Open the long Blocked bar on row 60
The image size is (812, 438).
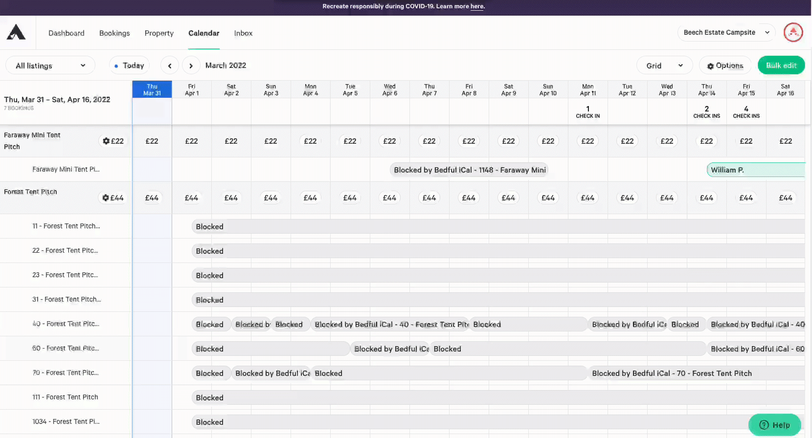[567, 349]
